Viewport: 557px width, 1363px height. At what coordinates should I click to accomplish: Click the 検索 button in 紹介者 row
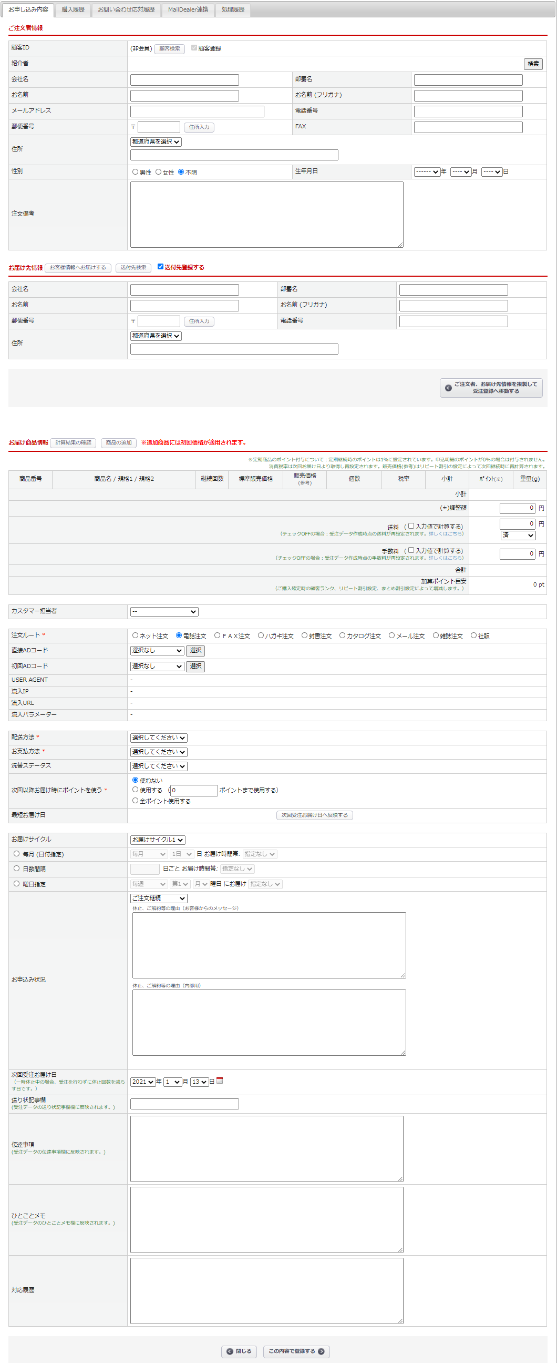tap(533, 64)
